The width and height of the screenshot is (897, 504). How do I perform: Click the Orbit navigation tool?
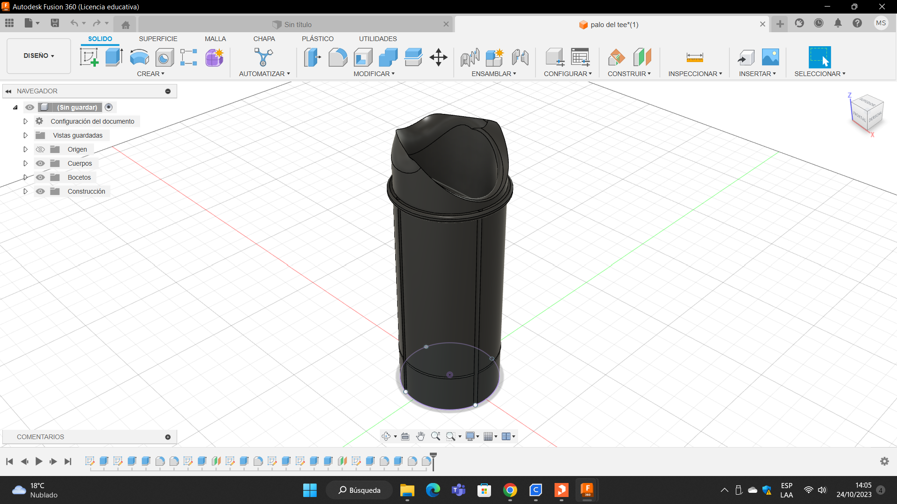[x=386, y=436]
